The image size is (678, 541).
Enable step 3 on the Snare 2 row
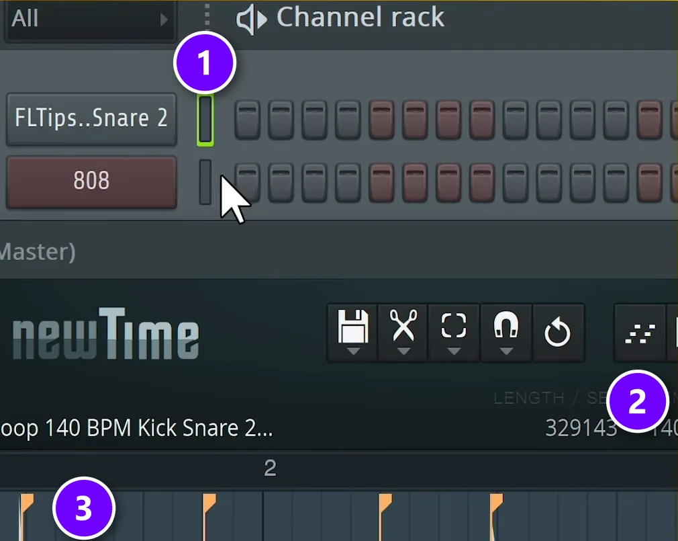coord(314,120)
